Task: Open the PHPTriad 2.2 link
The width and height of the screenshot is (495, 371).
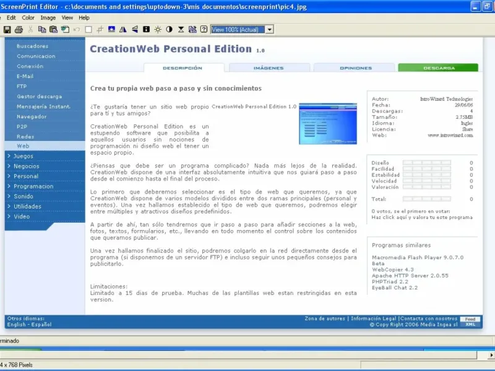Action: tap(390, 281)
